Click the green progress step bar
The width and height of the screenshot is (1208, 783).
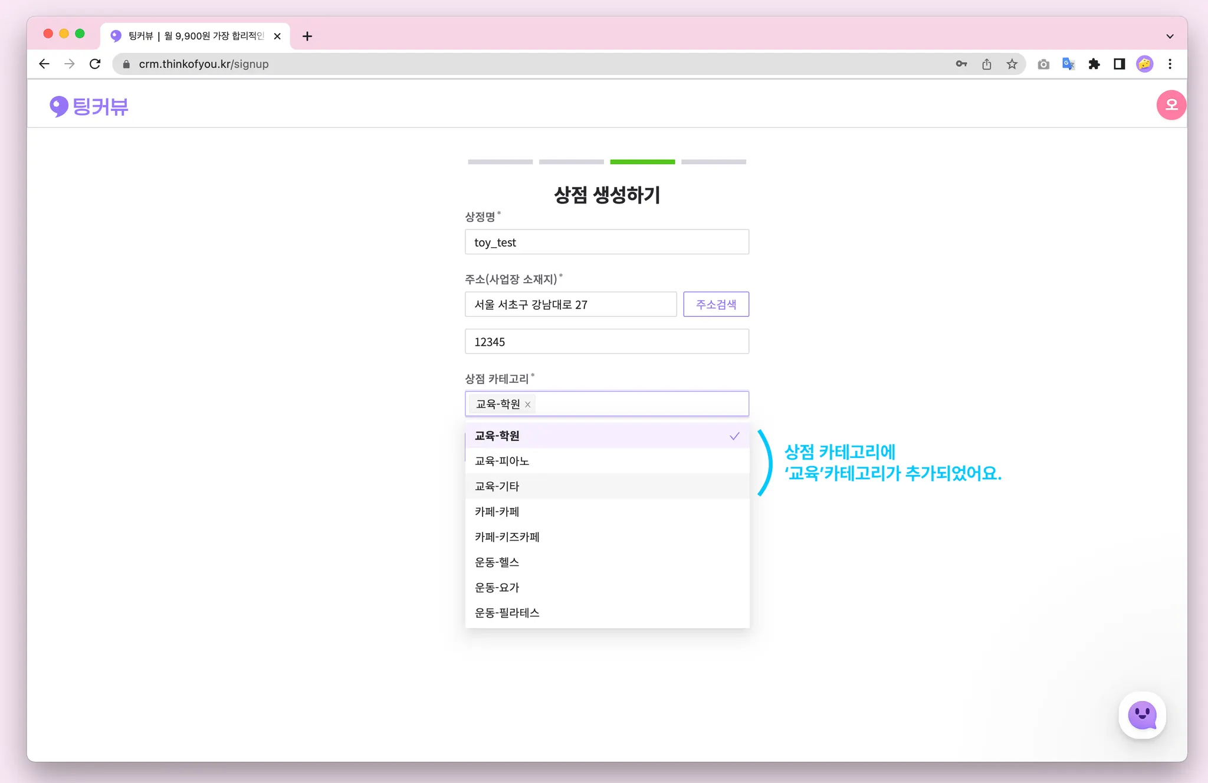point(642,162)
